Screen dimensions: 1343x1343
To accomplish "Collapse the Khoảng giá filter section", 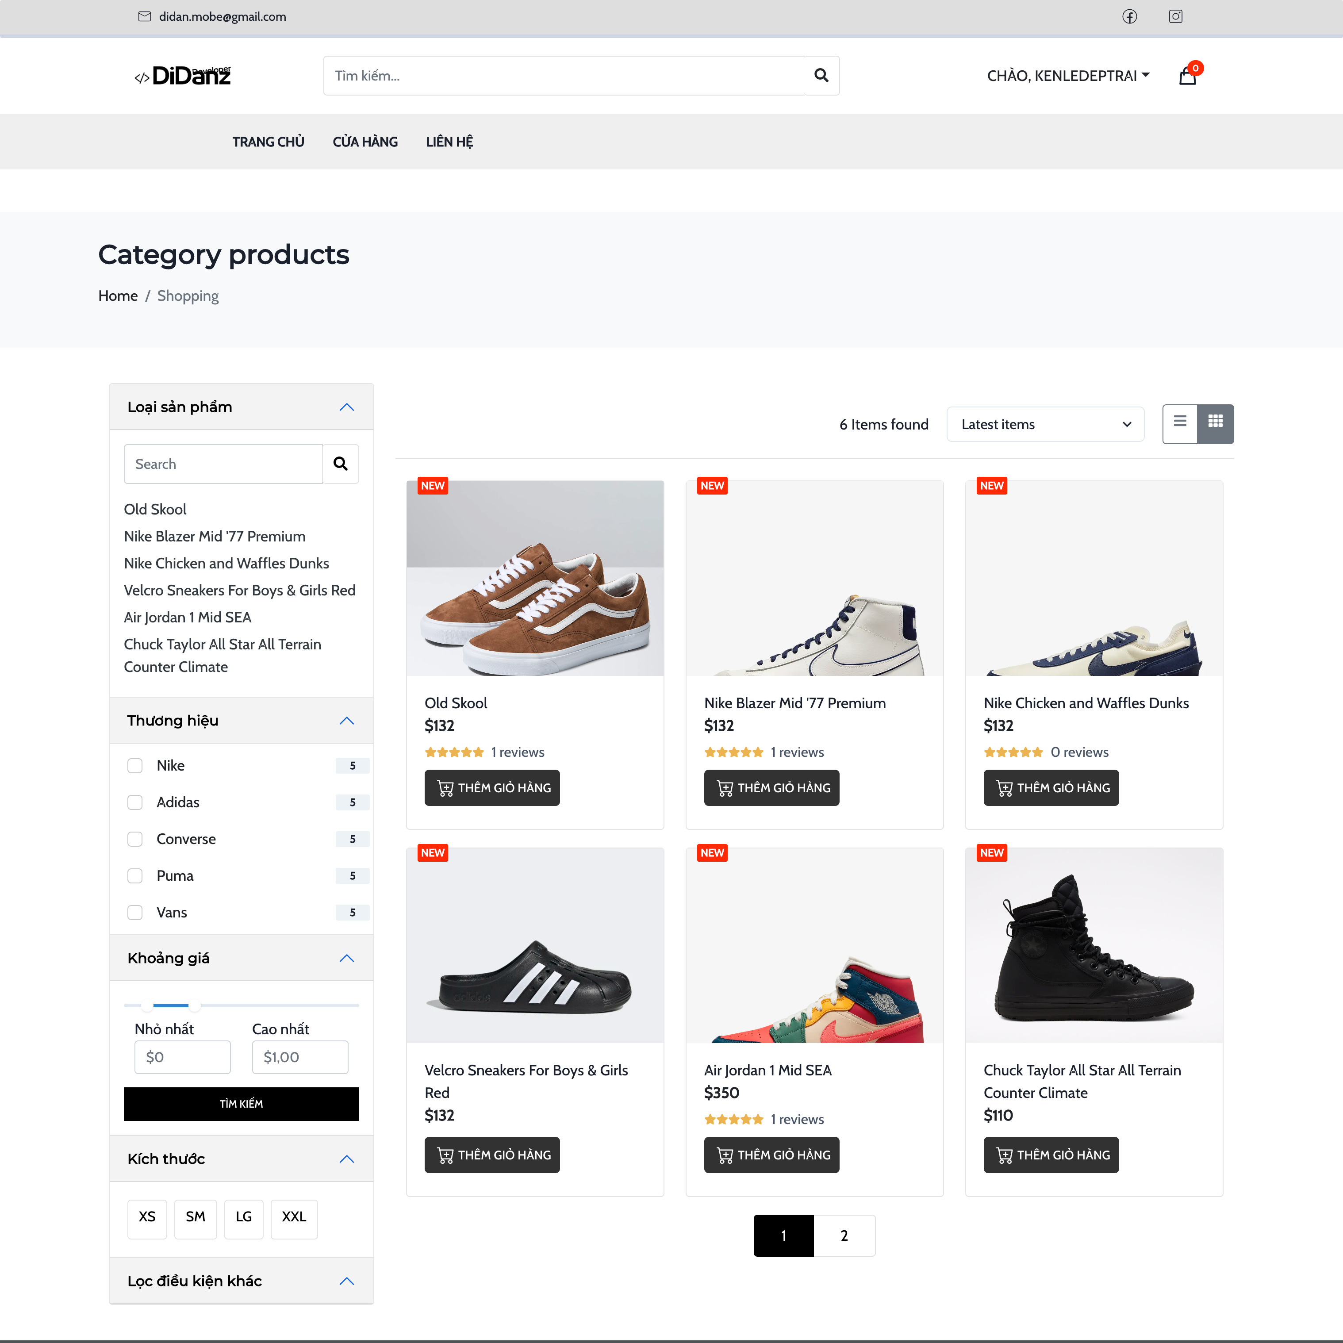I will pos(346,958).
